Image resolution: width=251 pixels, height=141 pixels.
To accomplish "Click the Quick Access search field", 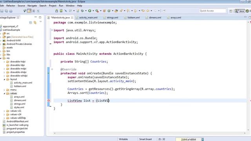I will pos(213,11).
